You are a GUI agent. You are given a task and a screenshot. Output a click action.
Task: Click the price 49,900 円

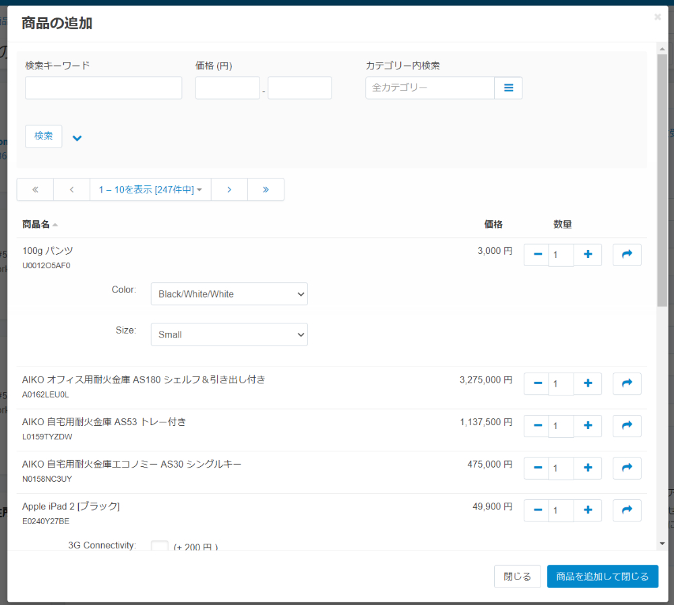[492, 507]
